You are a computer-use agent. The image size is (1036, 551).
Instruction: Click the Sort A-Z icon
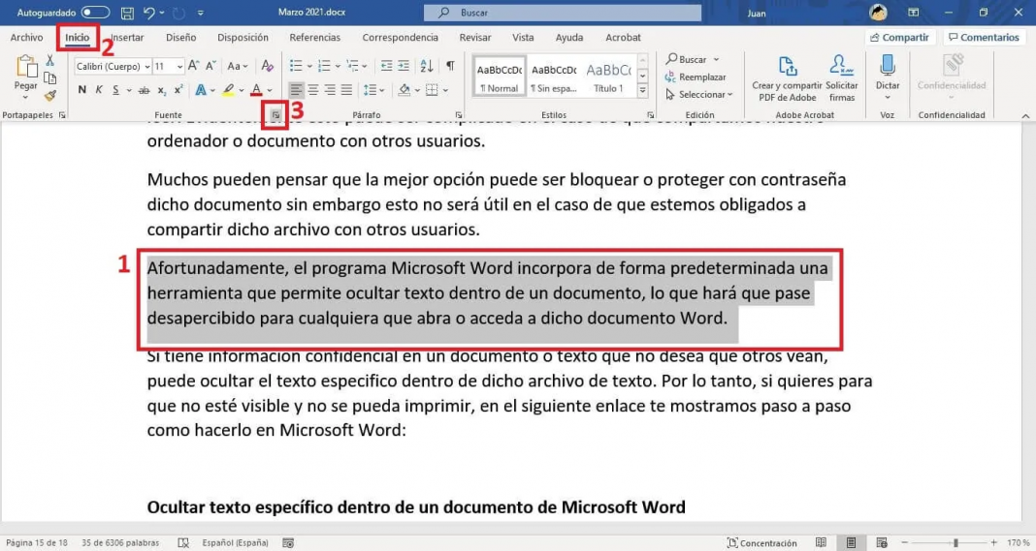(428, 66)
